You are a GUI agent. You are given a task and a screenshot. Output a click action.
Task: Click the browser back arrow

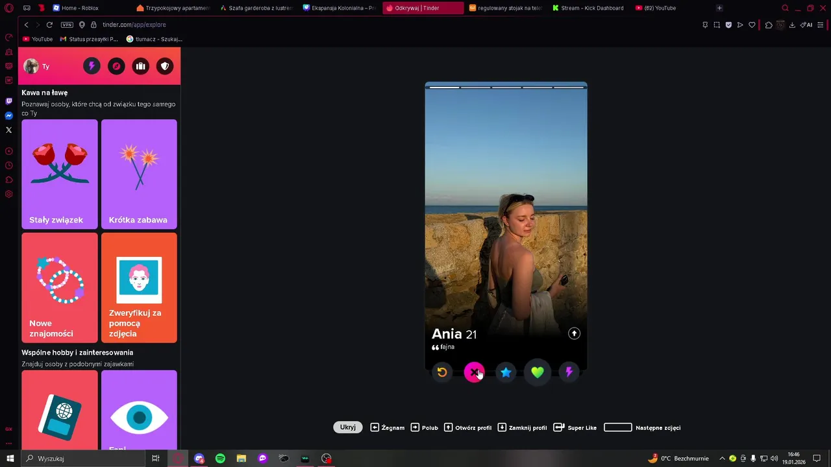tap(26, 25)
